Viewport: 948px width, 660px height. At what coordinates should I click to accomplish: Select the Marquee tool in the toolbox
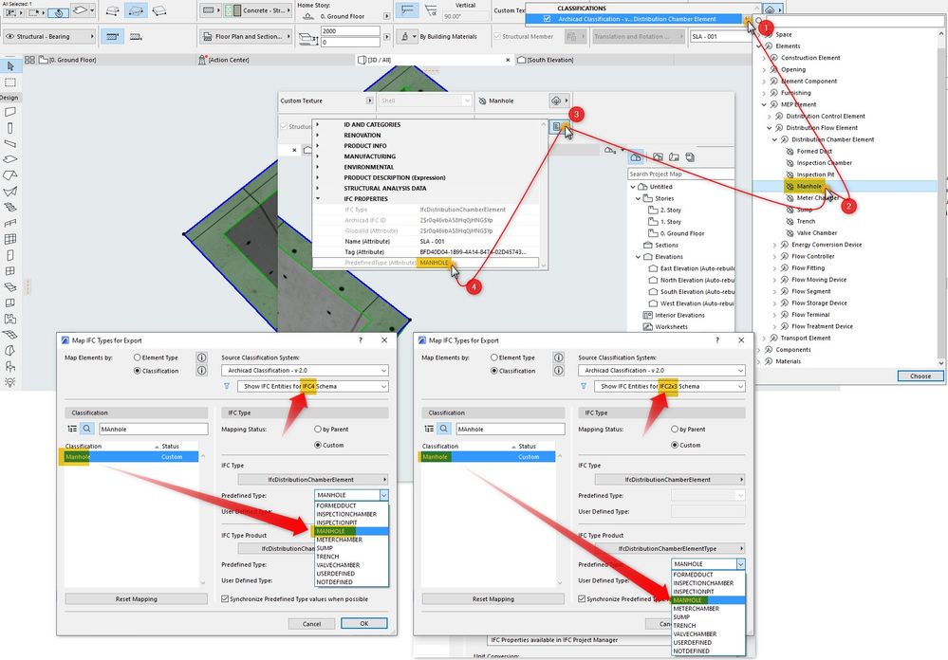click(10, 82)
